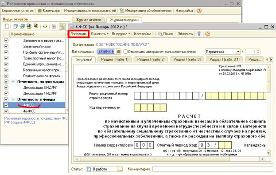Viewport: 276px width, 175px height.
Task: Toggle checkbox for Прибыль организаций
Action: pyautogui.click(x=6, y=52)
